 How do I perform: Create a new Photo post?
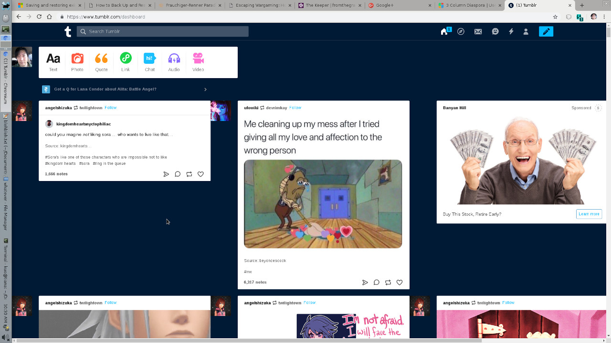coord(78,58)
